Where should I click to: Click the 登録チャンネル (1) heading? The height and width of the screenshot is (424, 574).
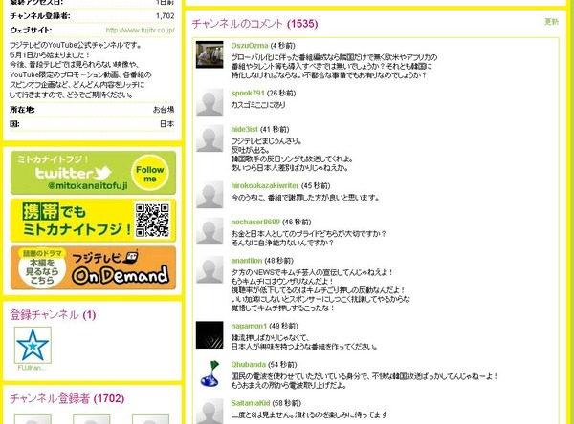click(x=53, y=315)
